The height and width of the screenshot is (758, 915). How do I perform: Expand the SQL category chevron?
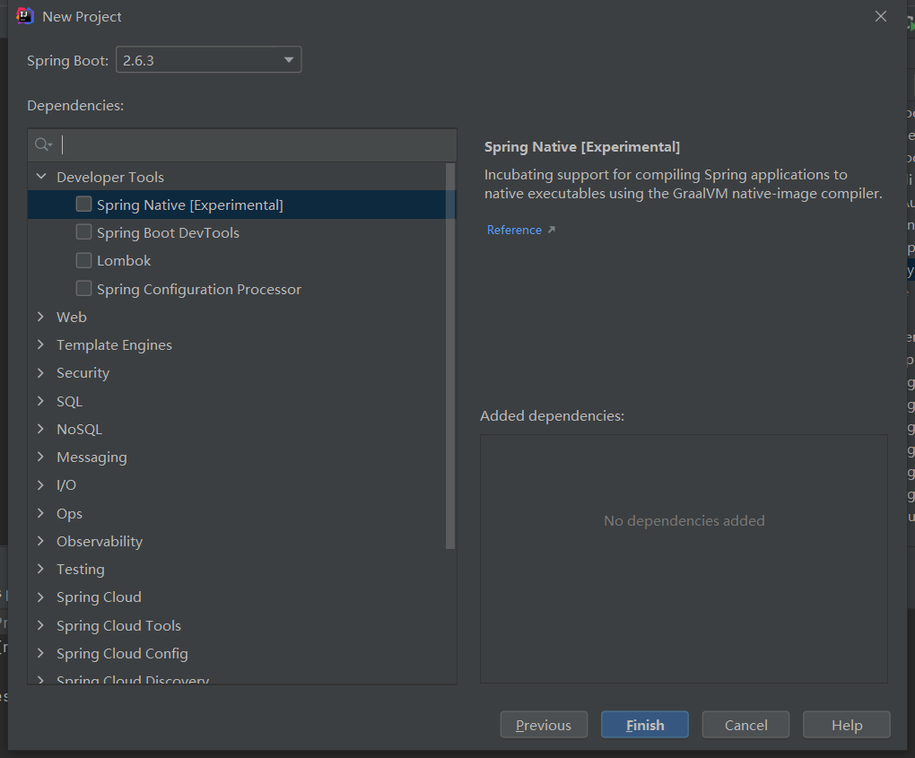[40, 401]
